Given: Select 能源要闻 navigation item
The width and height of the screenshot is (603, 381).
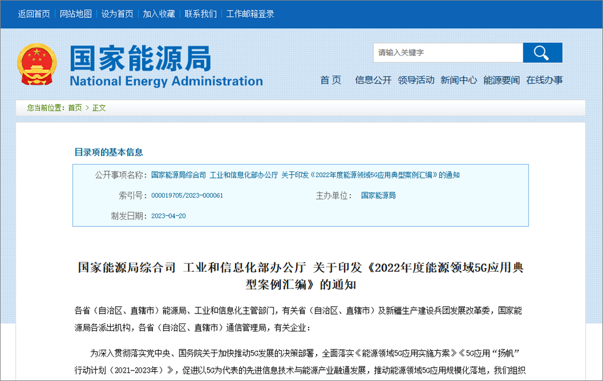Looking at the screenshot, I should (501, 80).
